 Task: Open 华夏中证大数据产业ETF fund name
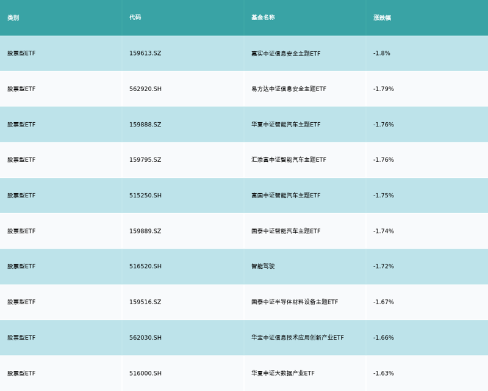coord(283,373)
